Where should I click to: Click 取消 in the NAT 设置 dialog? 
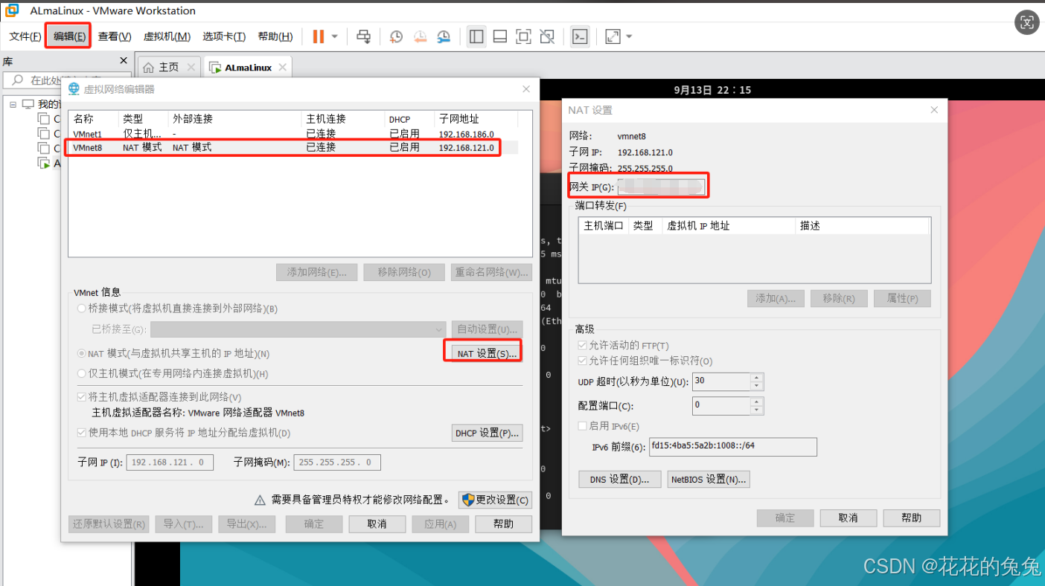848,518
